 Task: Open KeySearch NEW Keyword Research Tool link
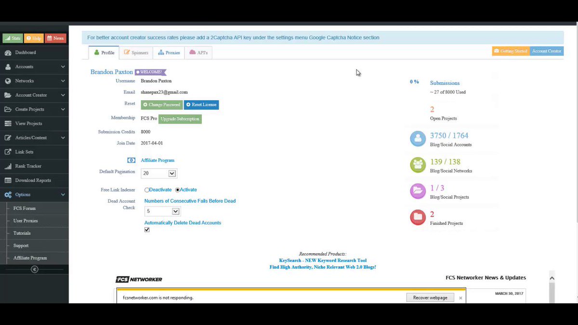pyautogui.click(x=323, y=260)
